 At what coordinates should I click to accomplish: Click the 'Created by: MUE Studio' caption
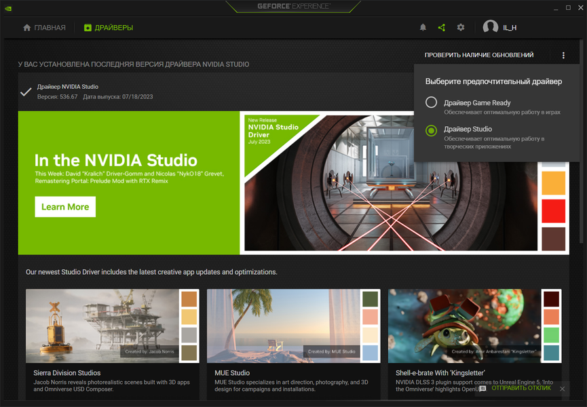331,351
